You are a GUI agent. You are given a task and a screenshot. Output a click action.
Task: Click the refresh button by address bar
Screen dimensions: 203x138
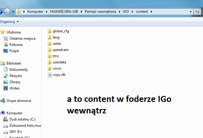(x=197, y=12)
